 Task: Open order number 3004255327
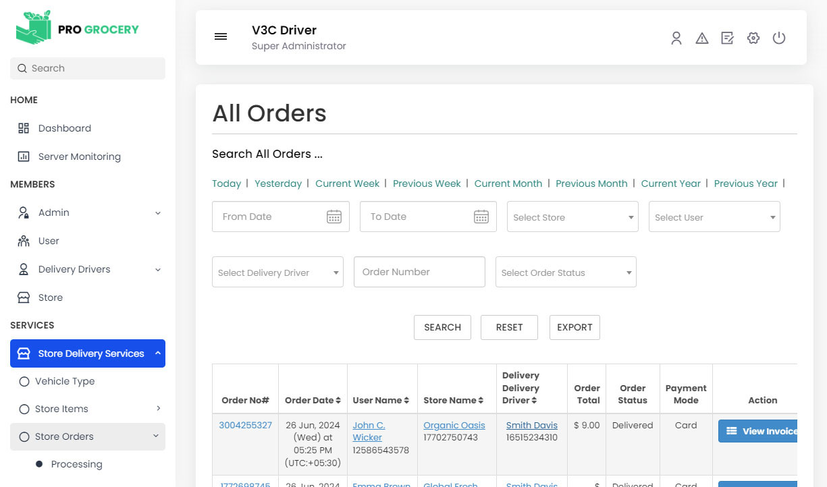(245, 426)
